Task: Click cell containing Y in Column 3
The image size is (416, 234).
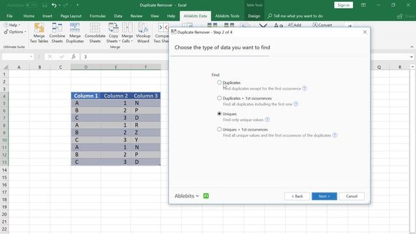Action: (146, 140)
